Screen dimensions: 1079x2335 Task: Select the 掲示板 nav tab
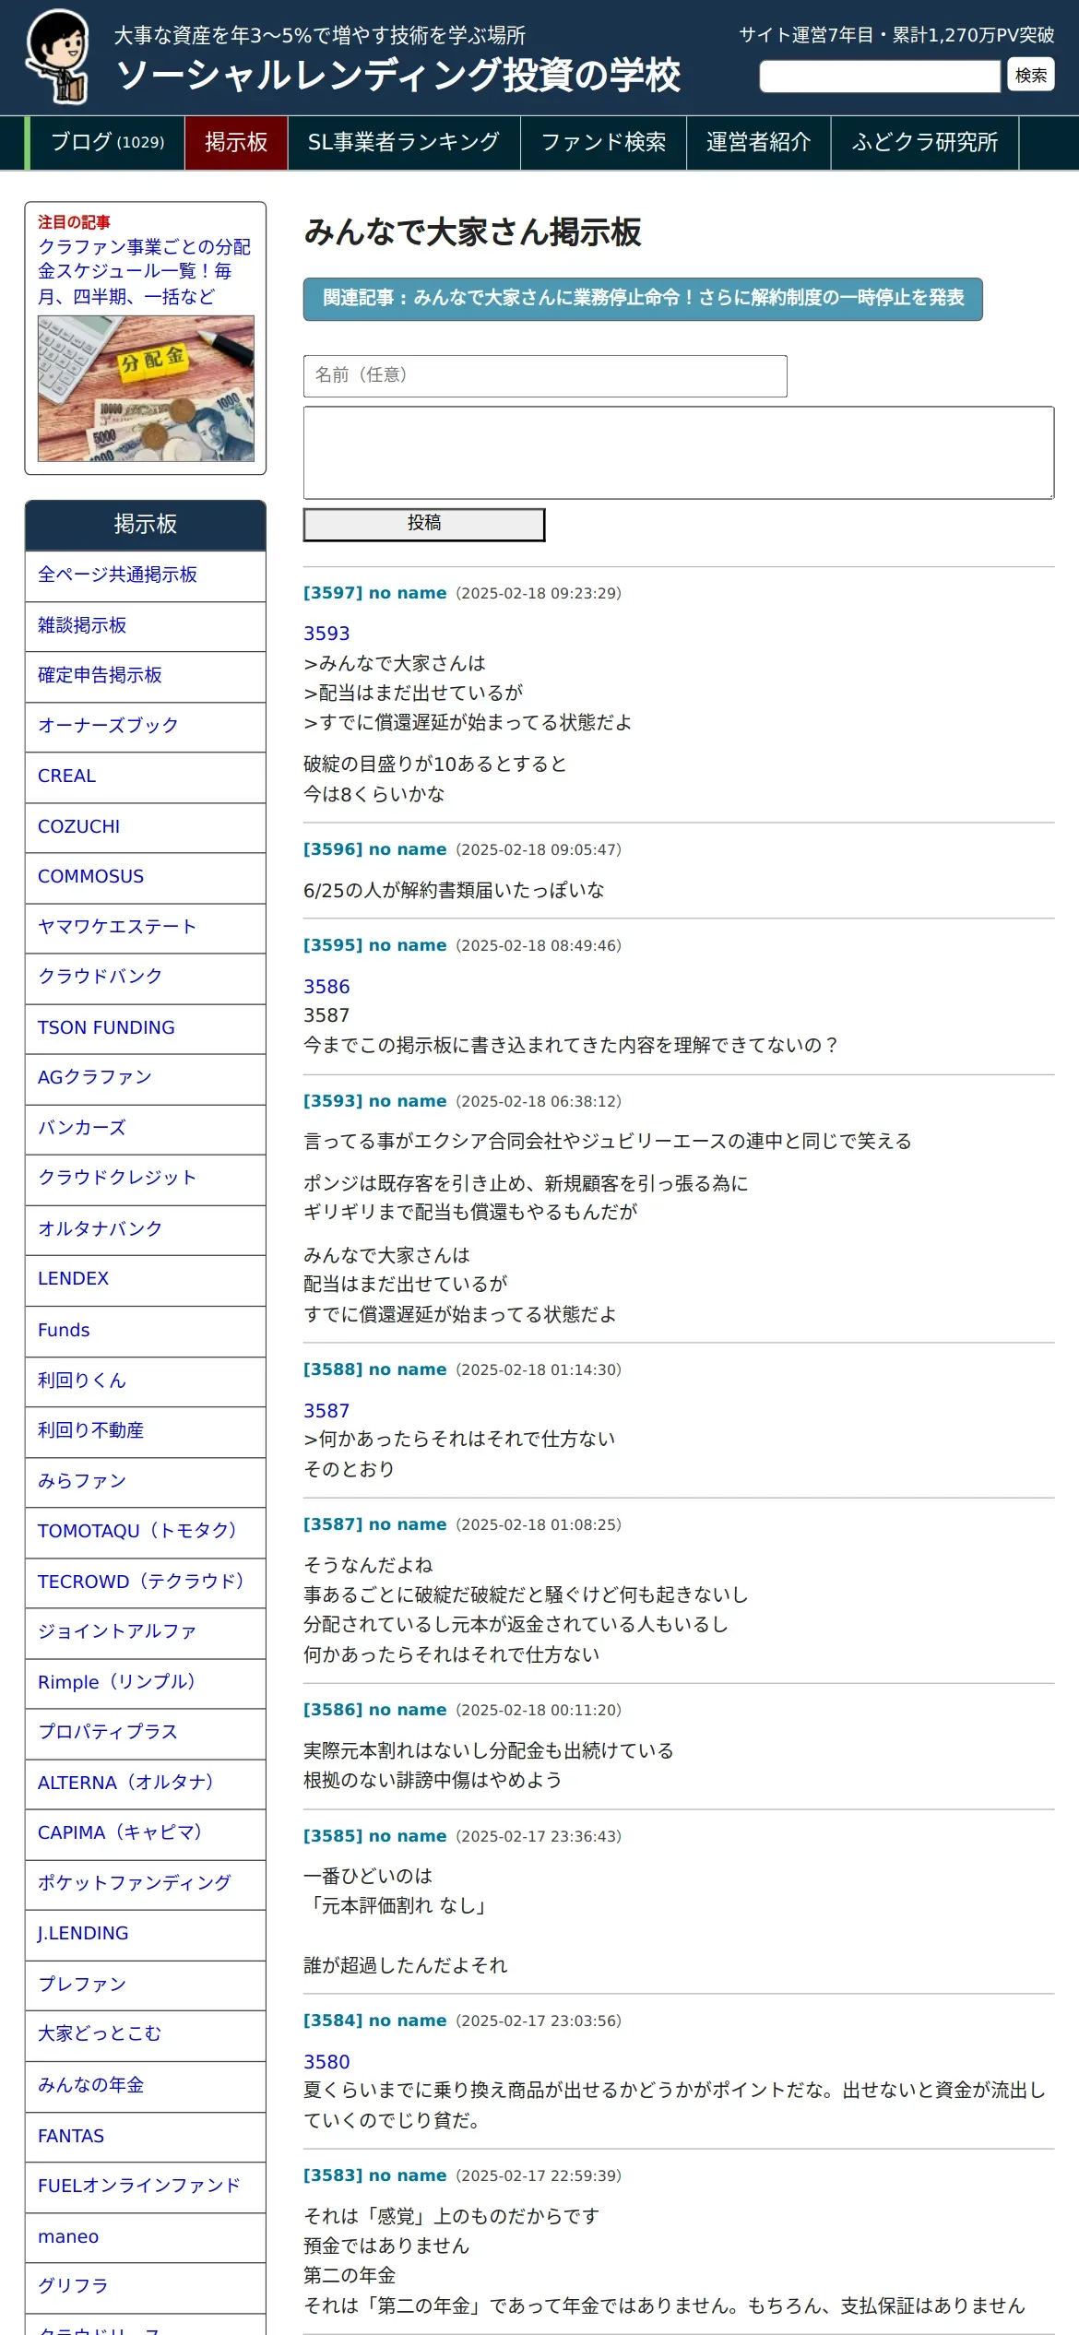tap(236, 143)
